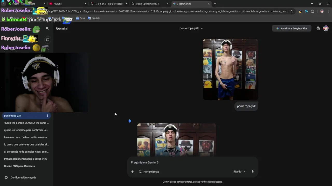Open the Translate bookmark

pyautogui.click(x=94, y=18)
